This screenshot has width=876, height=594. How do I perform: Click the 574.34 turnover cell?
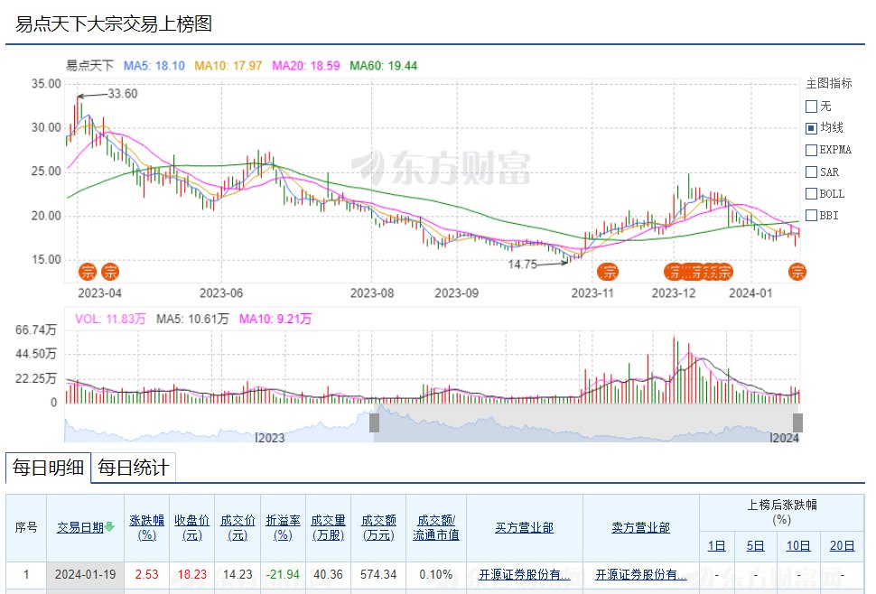tap(378, 574)
